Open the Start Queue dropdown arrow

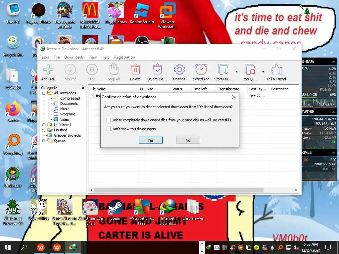[236, 71]
